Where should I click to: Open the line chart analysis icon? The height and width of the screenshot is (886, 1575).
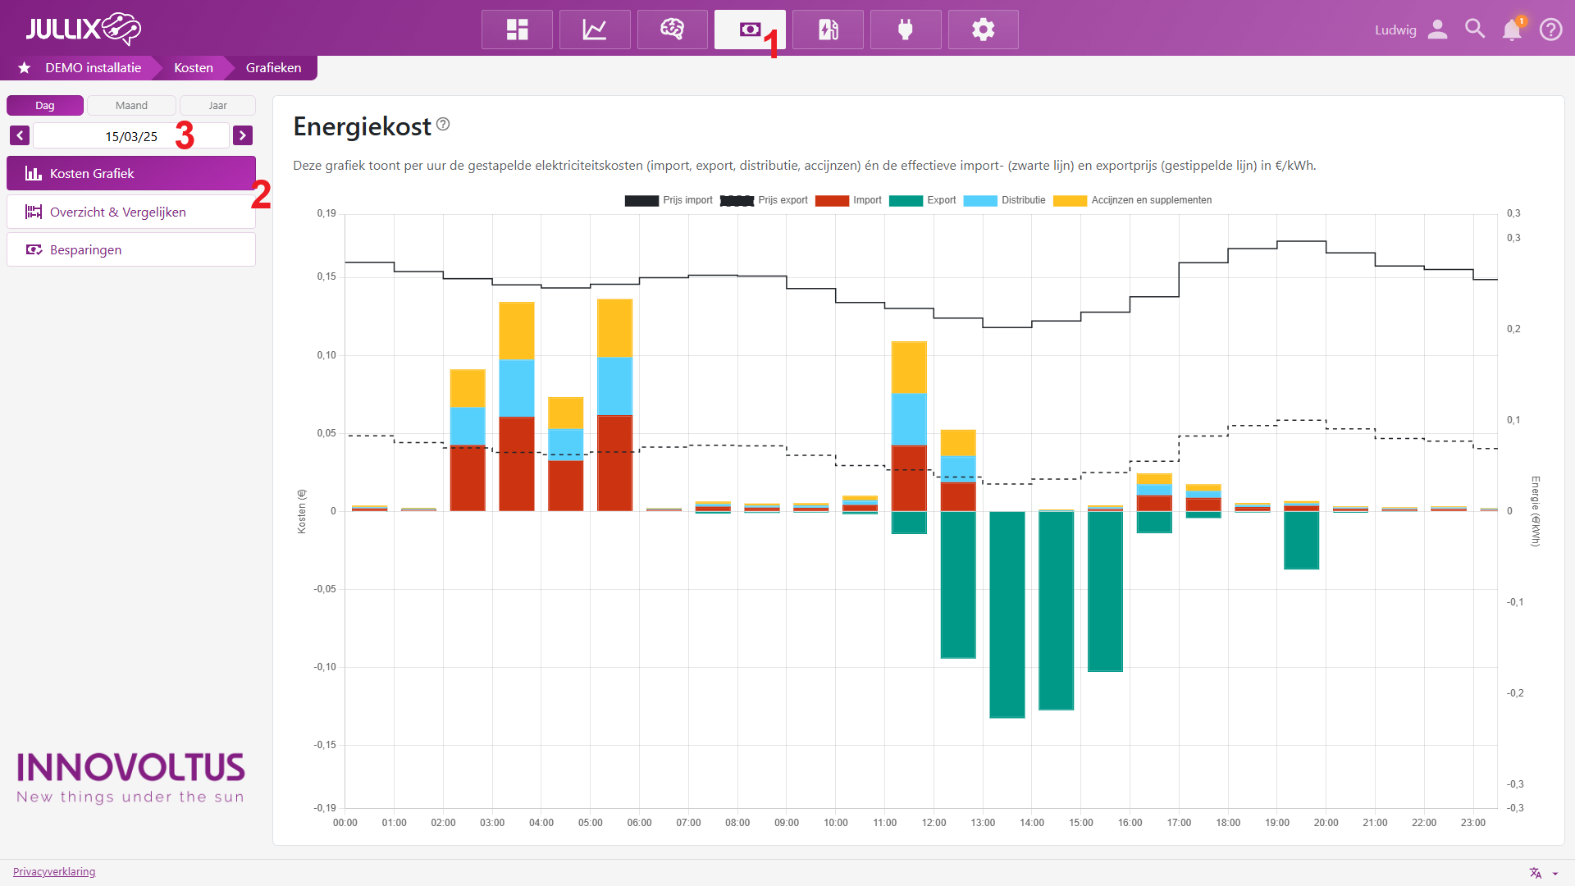pyautogui.click(x=595, y=30)
